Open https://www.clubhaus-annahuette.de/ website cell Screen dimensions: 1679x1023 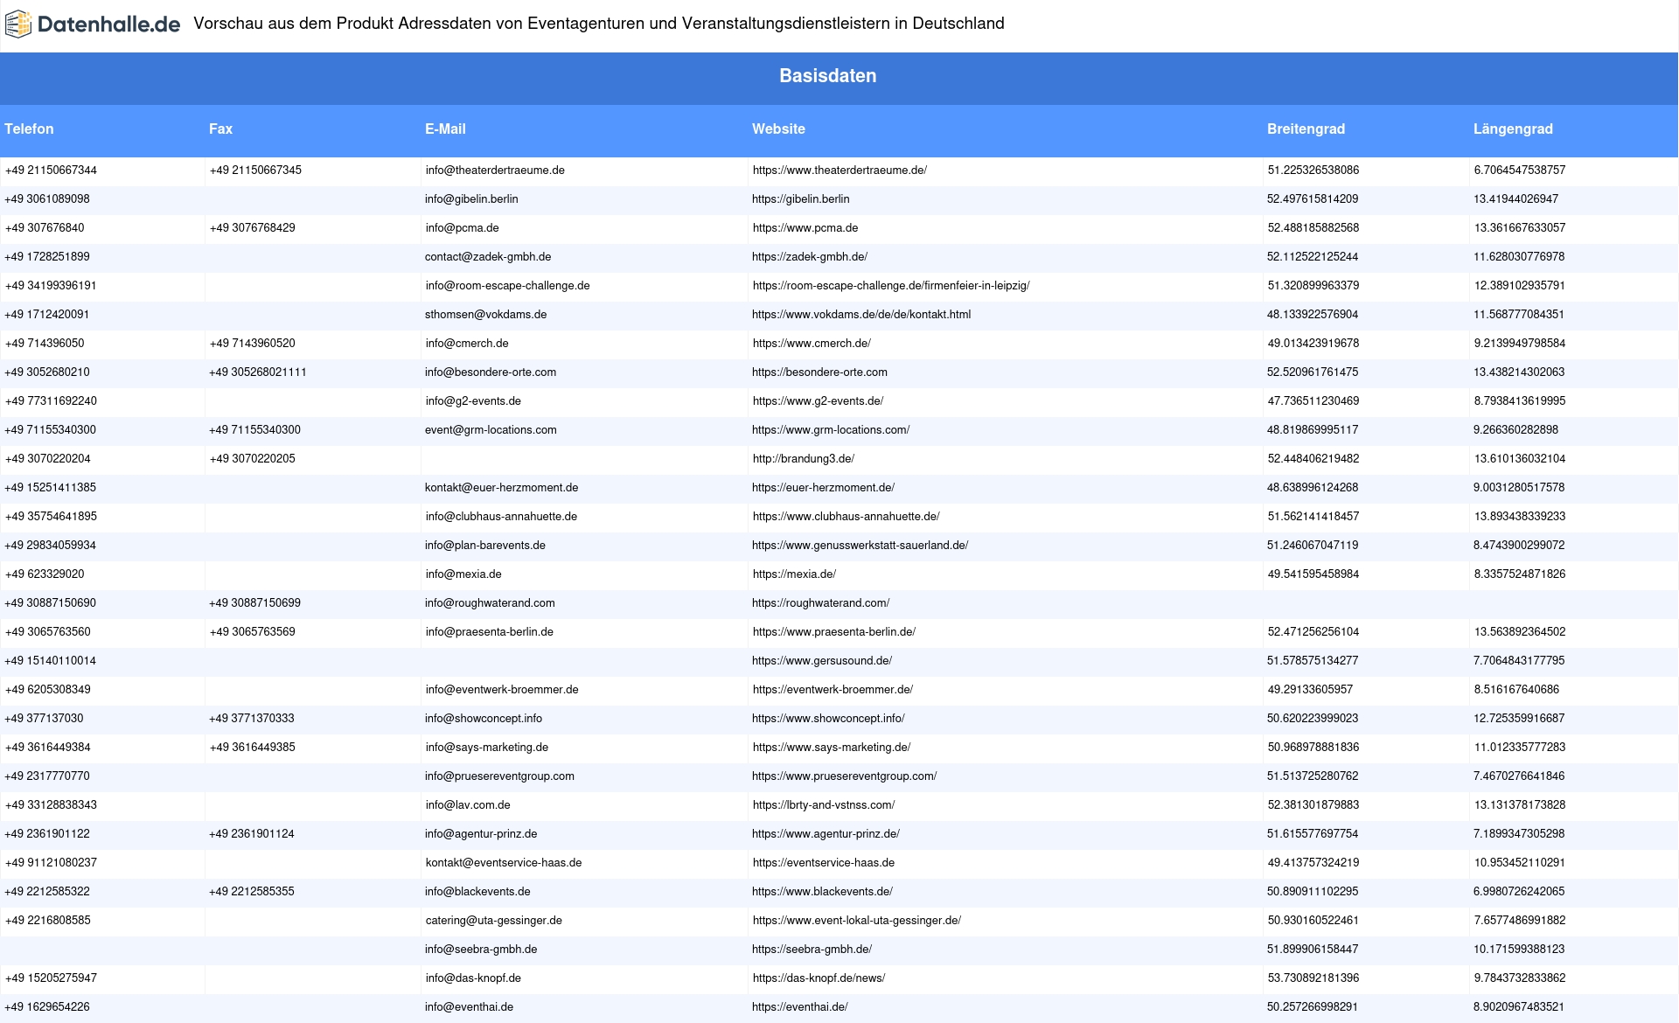[846, 517]
